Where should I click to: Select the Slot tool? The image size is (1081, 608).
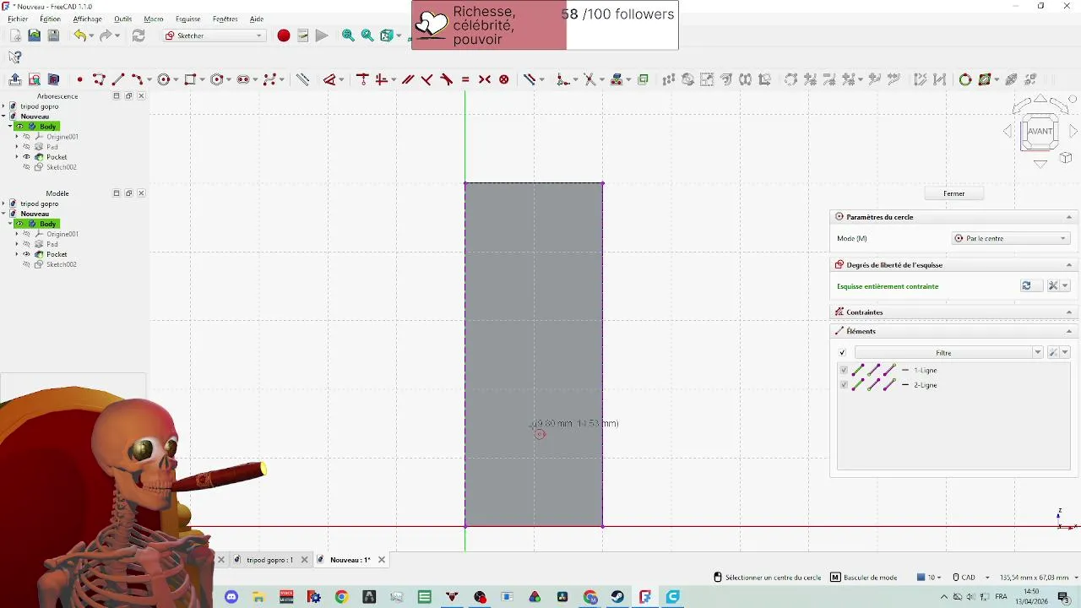click(x=243, y=79)
